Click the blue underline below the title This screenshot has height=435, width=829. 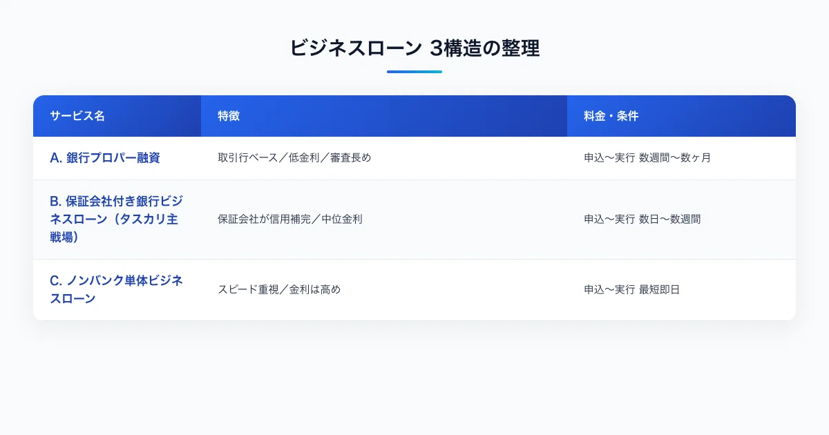414,72
